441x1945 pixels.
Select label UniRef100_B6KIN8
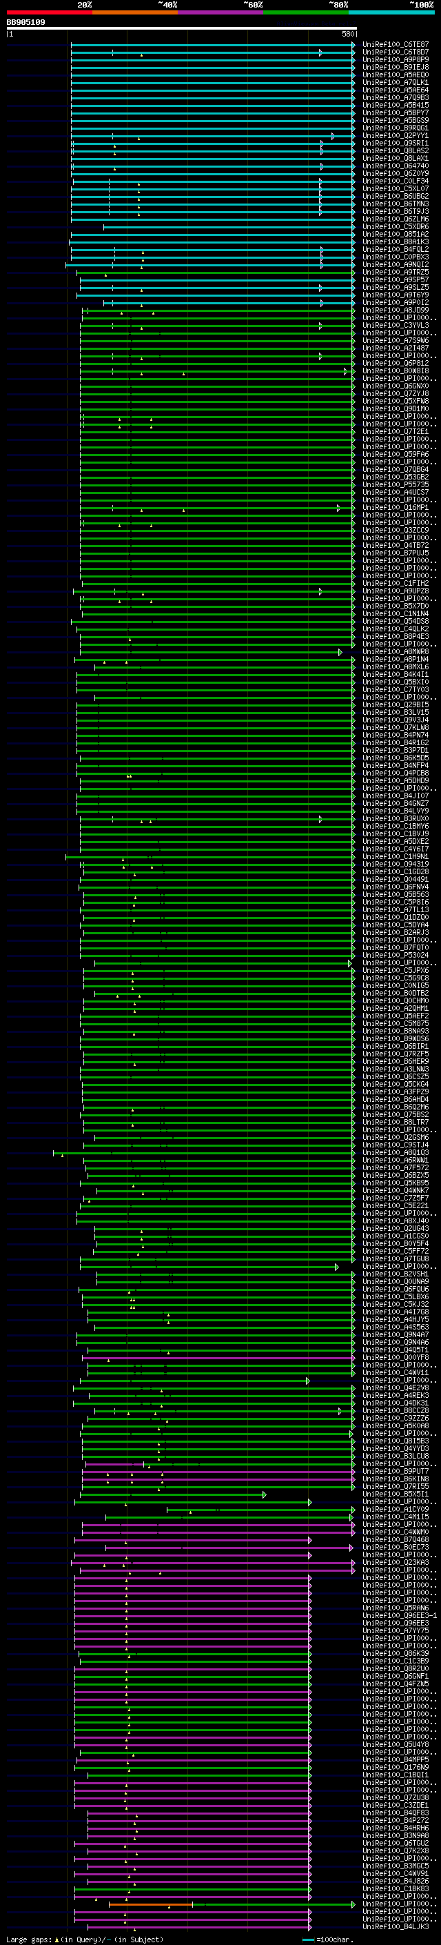pyautogui.click(x=395, y=1479)
